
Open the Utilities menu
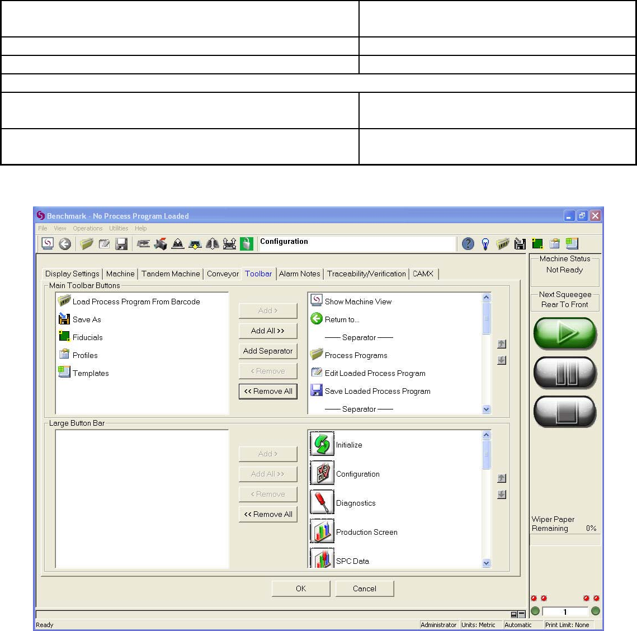[x=119, y=228]
